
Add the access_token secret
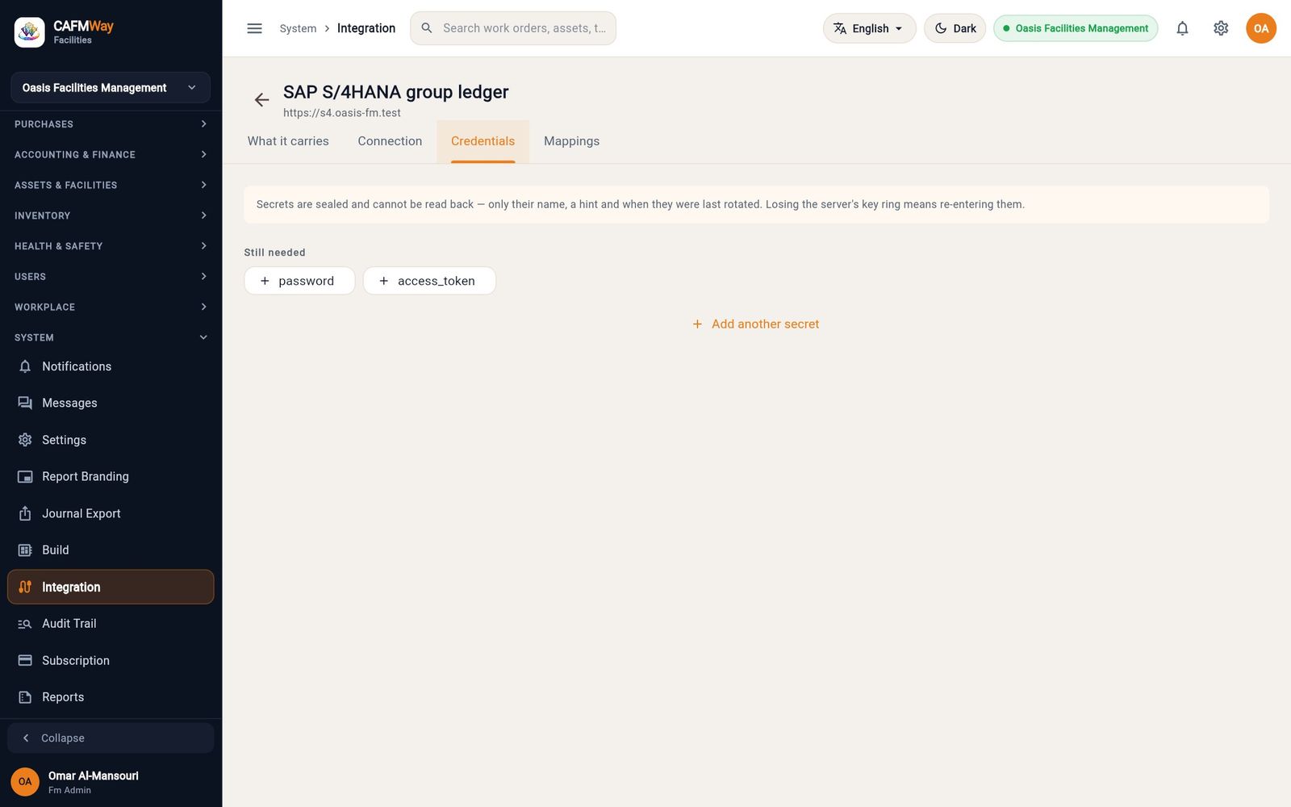point(429,281)
